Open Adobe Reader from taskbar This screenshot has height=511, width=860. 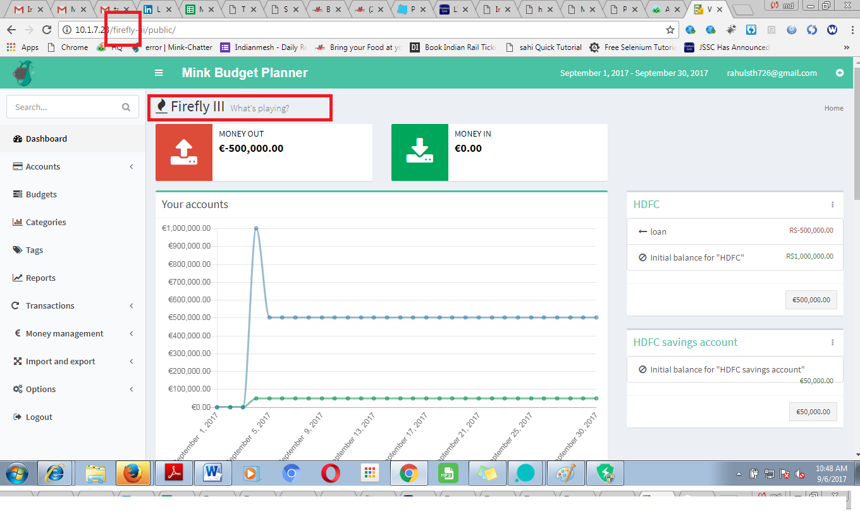pos(173,473)
